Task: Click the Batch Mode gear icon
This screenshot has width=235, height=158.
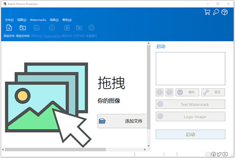Action: coord(91,28)
